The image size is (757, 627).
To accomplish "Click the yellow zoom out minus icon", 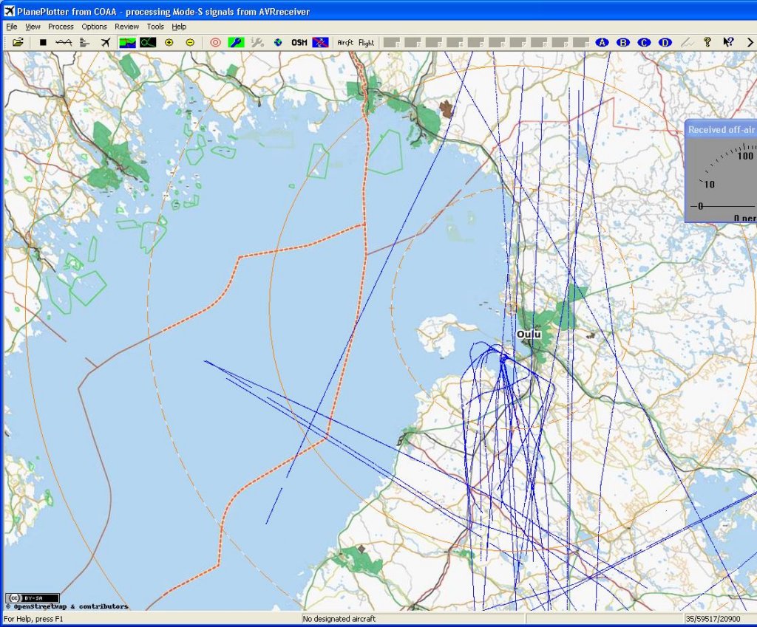I will [x=190, y=42].
